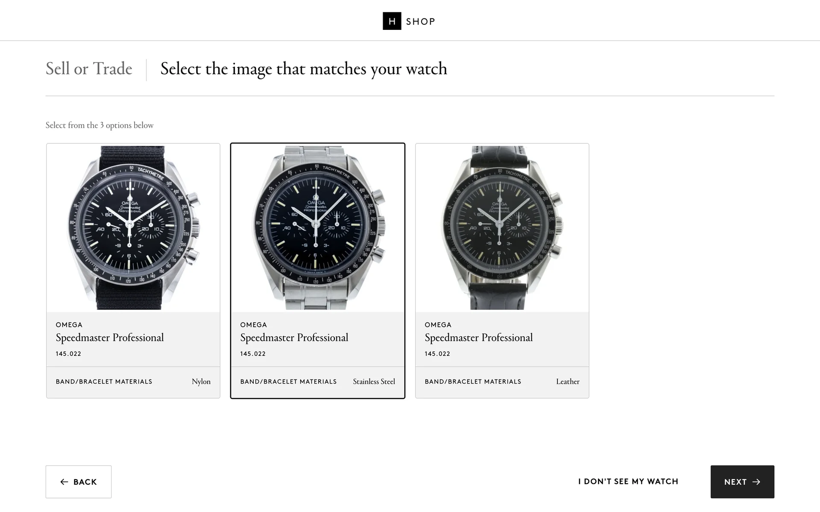Select the nylon strap Speedmaster image
The image size is (820, 512).
point(133,228)
